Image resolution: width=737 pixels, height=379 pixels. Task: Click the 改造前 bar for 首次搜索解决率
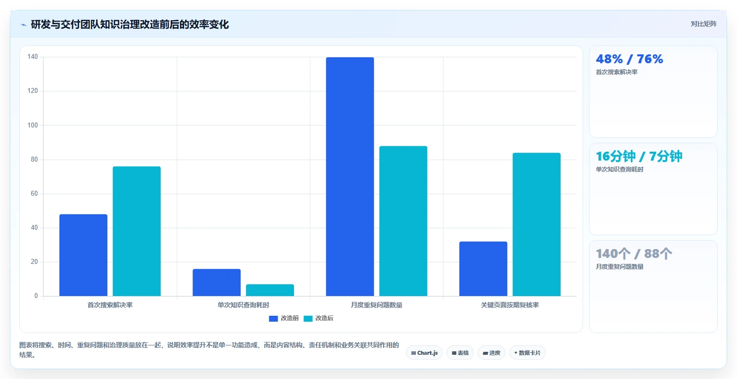coord(83,255)
